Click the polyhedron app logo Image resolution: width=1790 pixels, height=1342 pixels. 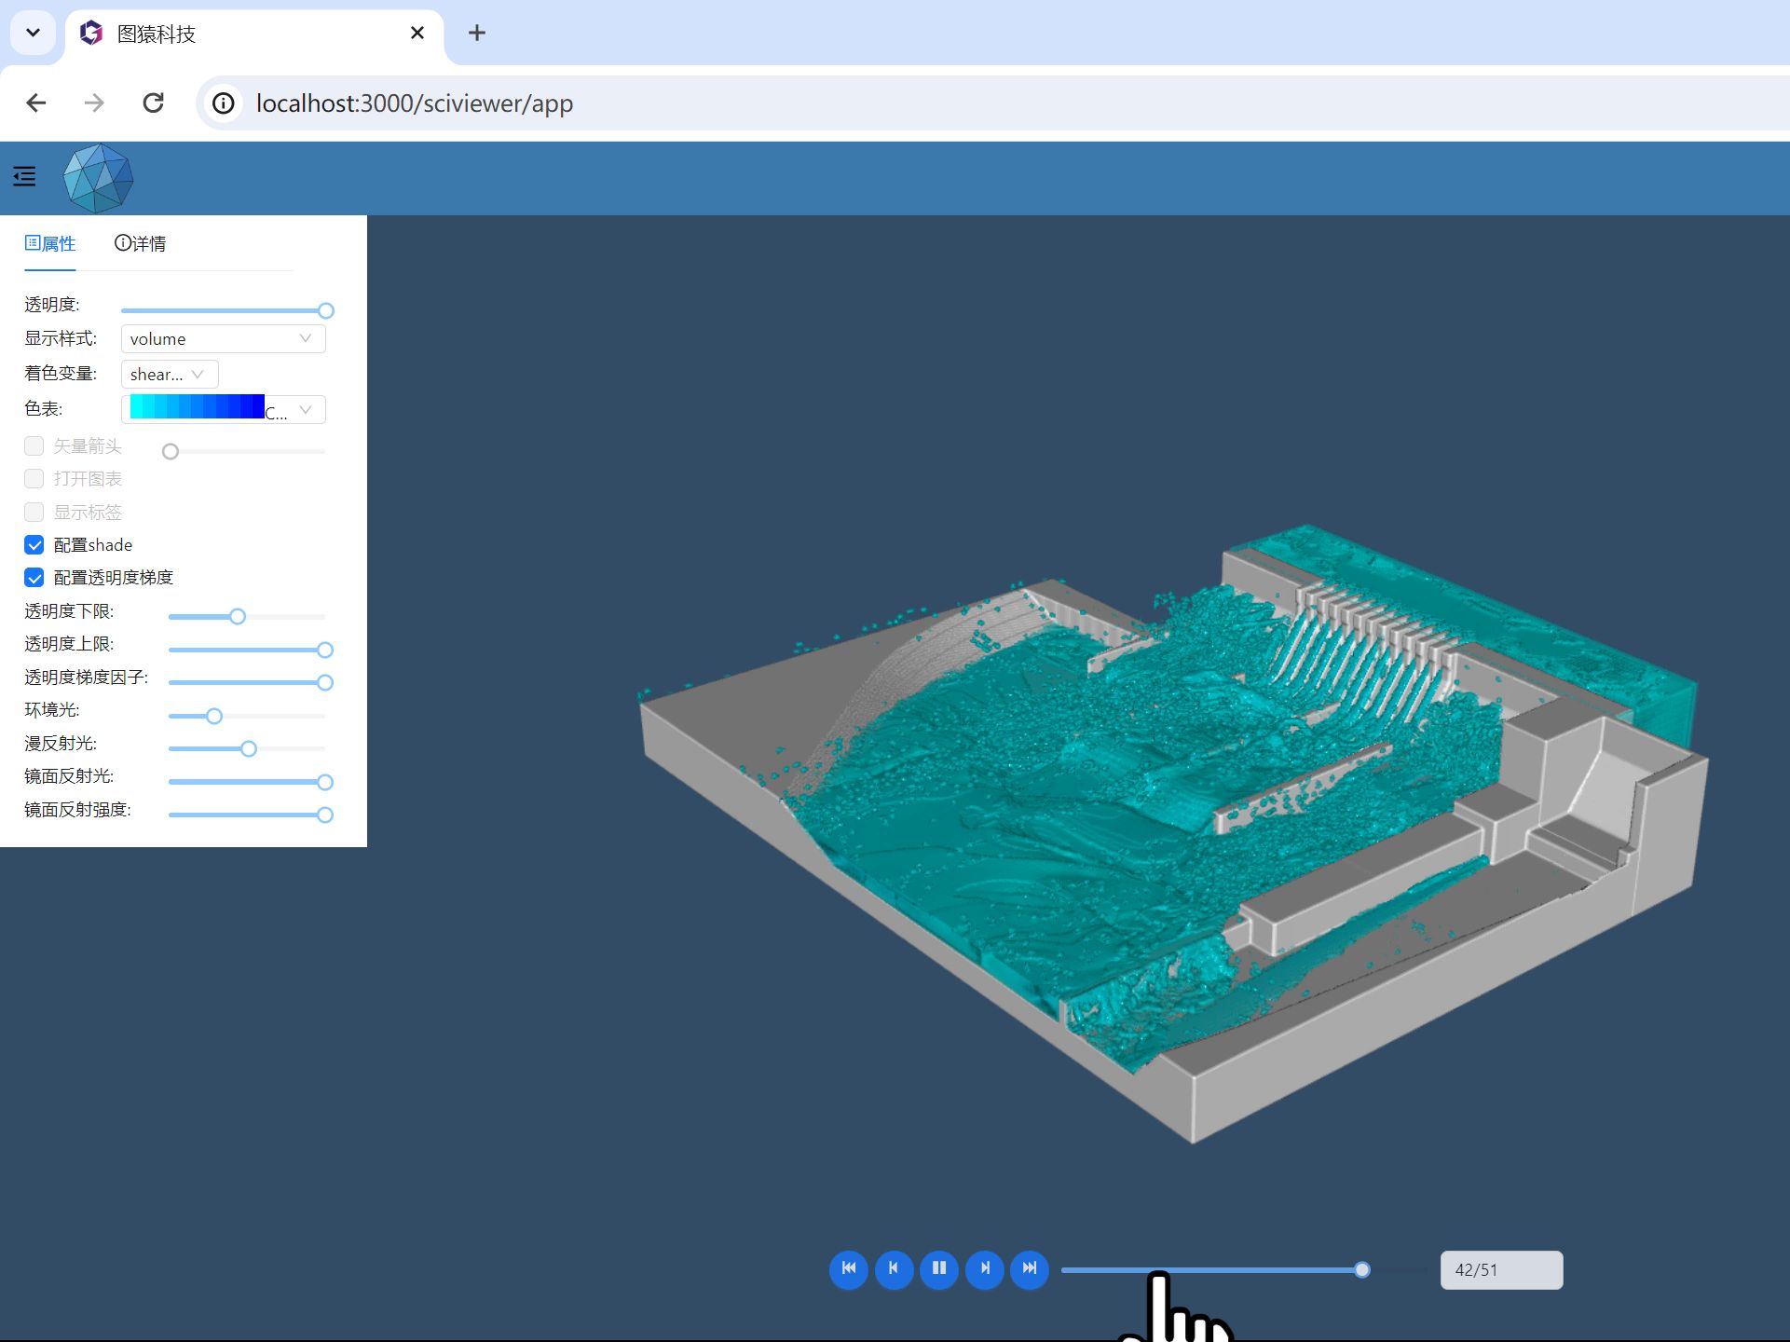click(x=98, y=178)
